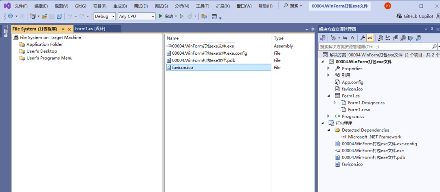The image size is (440, 192).
Task: Expand the 引用 references node
Action: pos(329,75)
